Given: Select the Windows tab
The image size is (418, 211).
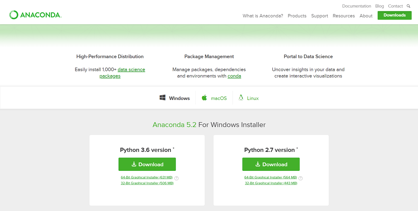Looking at the screenshot, I should point(175,98).
